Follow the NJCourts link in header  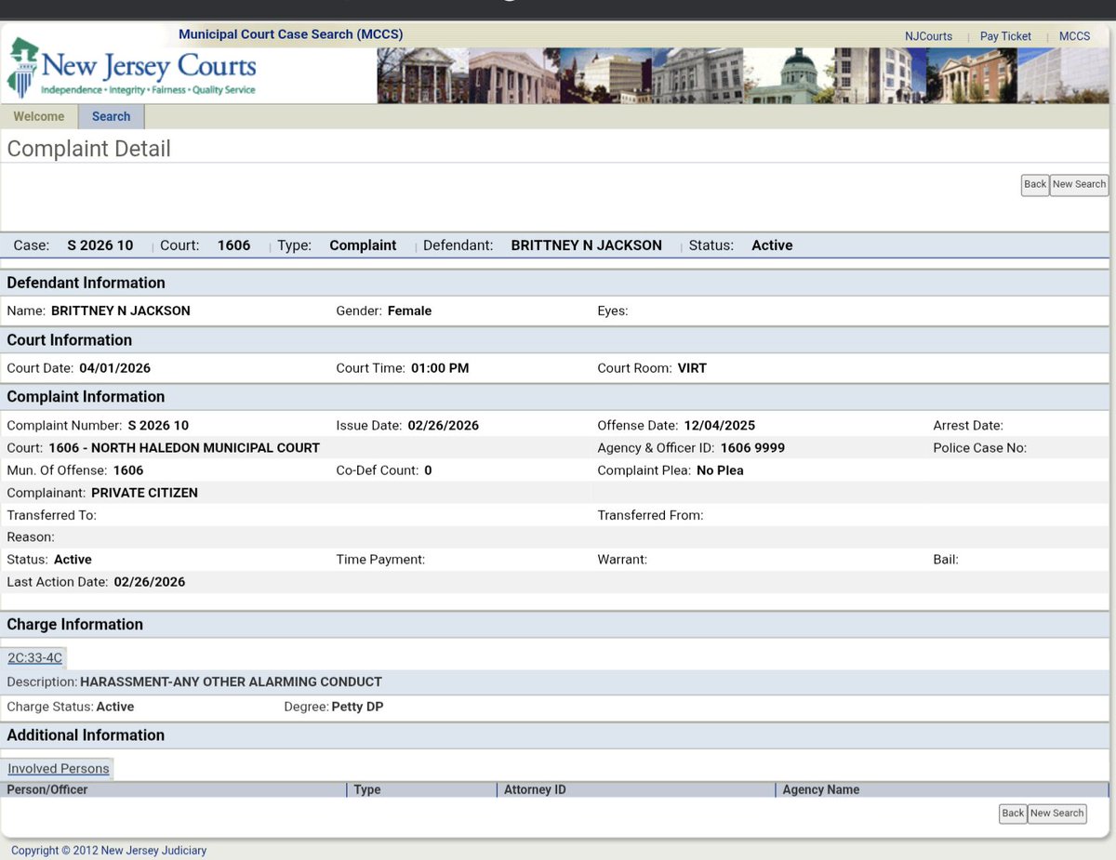928,36
